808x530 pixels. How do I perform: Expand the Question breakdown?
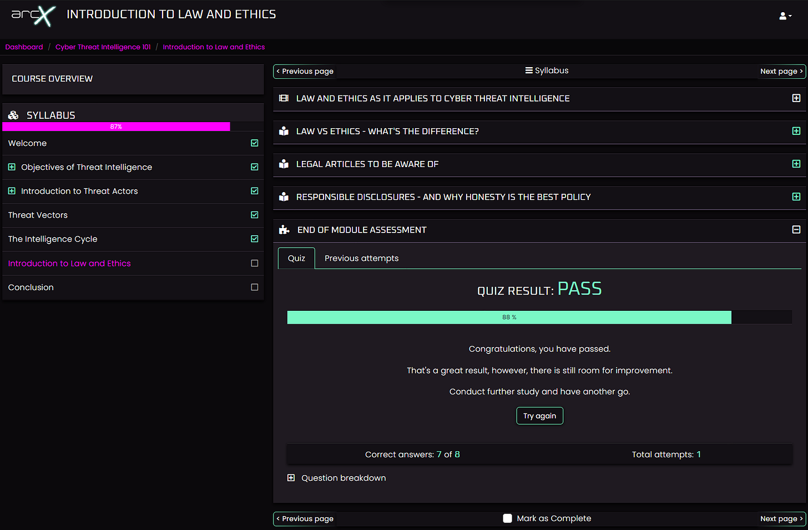point(291,477)
